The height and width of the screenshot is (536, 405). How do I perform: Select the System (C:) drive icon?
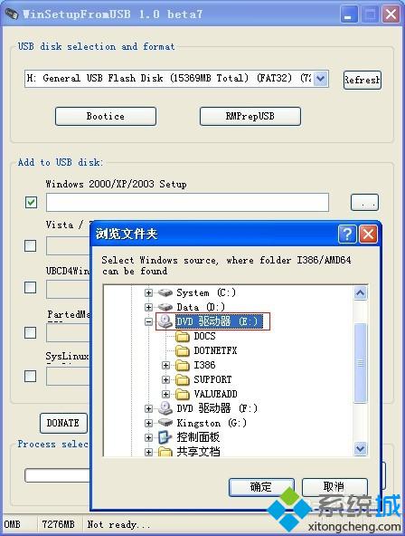click(165, 292)
